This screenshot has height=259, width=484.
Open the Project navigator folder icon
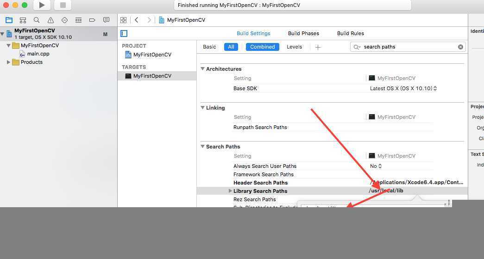point(9,20)
